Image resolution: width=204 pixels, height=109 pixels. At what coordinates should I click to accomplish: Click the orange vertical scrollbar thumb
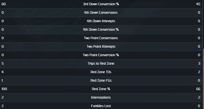click(203, 79)
